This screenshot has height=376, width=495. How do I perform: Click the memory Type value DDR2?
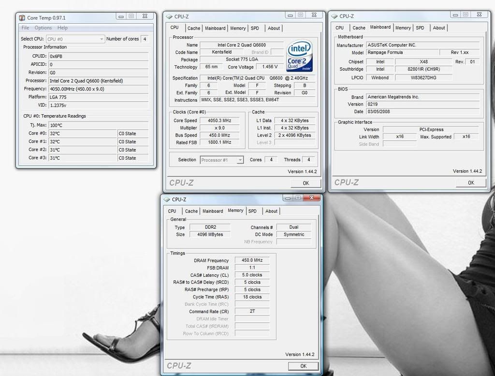[210, 227]
